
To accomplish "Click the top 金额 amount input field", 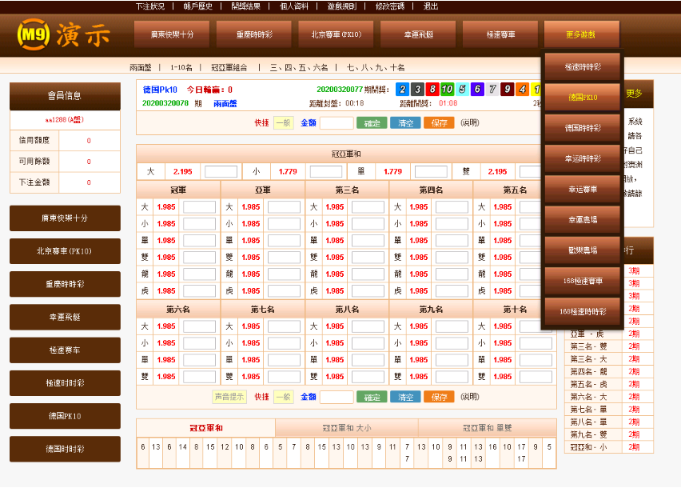I will [x=337, y=123].
